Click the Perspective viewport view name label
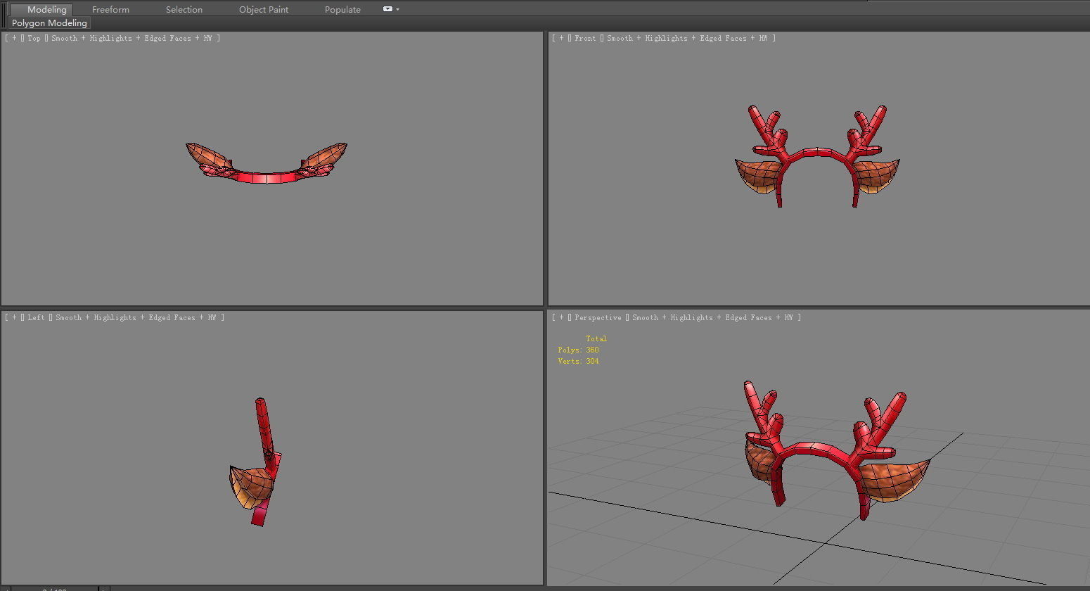Image resolution: width=1090 pixels, height=591 pixels. 598,318
